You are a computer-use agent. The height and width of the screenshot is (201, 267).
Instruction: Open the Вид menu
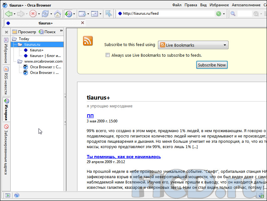click(x=203, y=5)
